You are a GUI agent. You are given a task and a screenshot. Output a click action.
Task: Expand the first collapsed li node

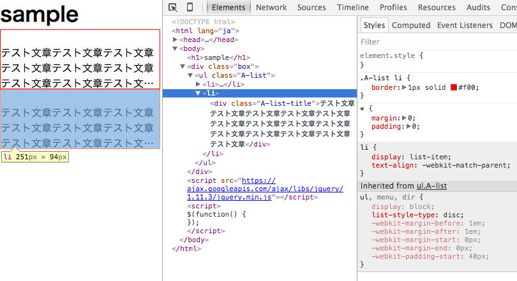[x=198, y=84]
